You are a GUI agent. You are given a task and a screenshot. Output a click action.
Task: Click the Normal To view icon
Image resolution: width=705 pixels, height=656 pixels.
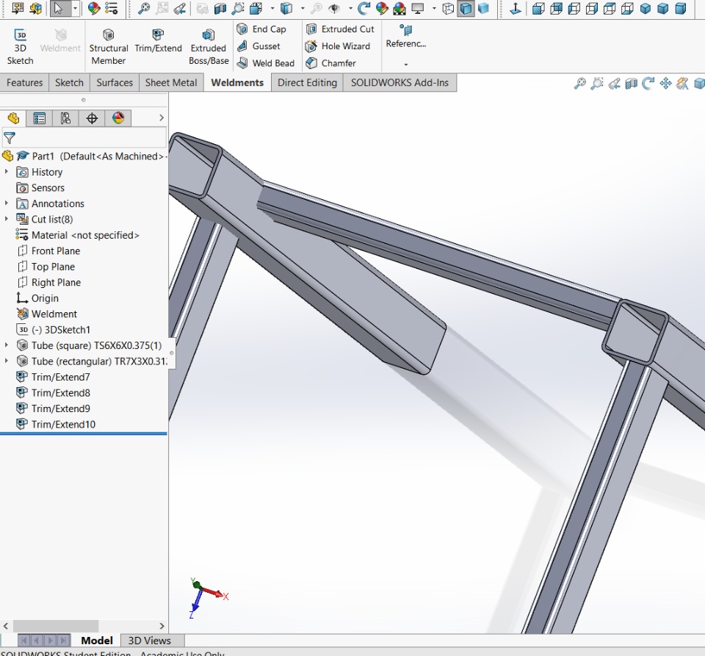click(x=516, y=8)
